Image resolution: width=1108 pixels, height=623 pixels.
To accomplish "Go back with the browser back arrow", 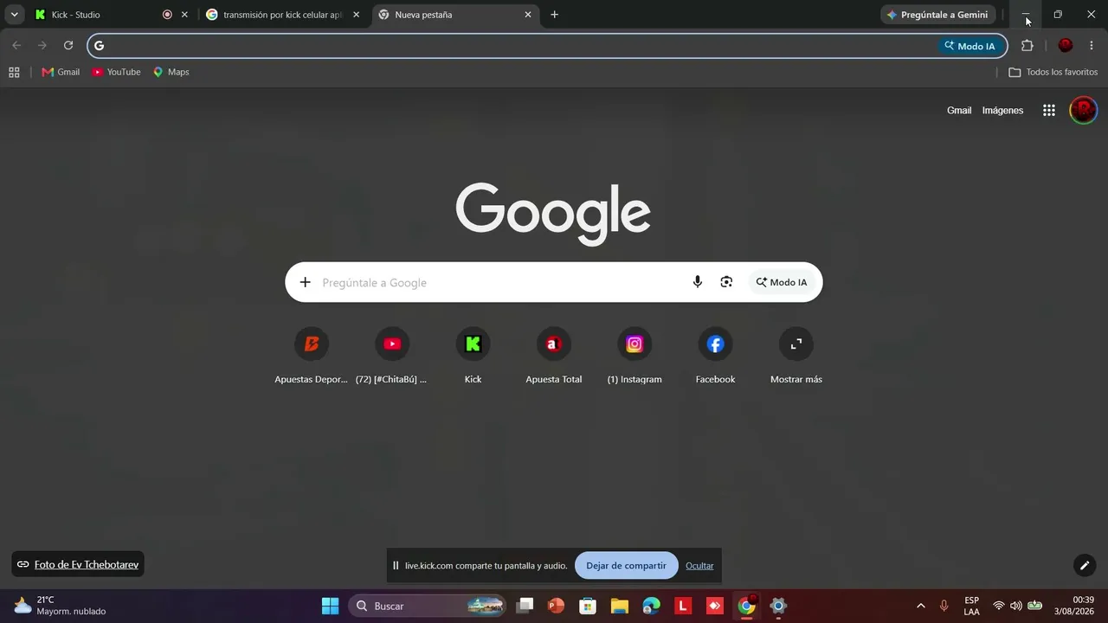I will click(16, 46).
